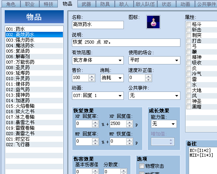217x174 pixels.
Task: Increase the MP 回复率 with the up arrow
Action: [95, 140]
